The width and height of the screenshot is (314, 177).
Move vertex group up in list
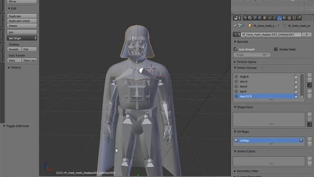pyautogui.click(x=310, y=91)
